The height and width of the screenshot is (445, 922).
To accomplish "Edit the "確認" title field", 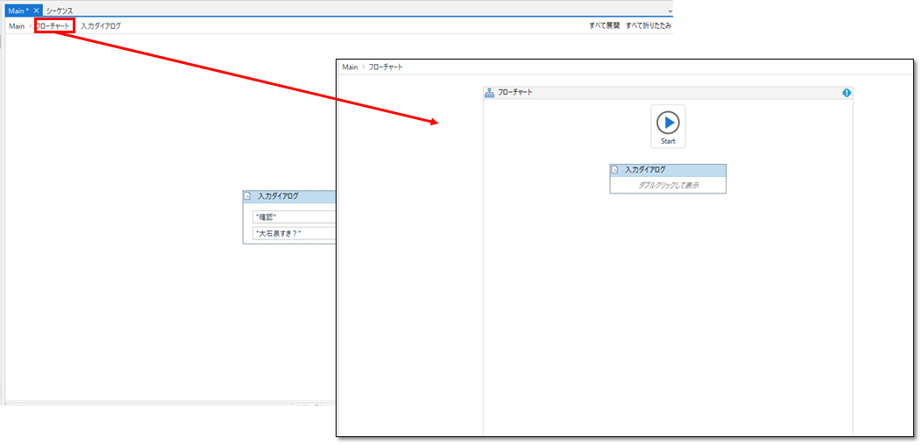I will point(294,217).
